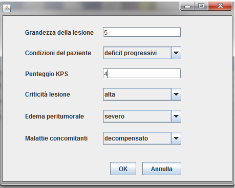Click the Punteggio KPS label
Viewport: 235px width, 188px height.
[47, 74]
